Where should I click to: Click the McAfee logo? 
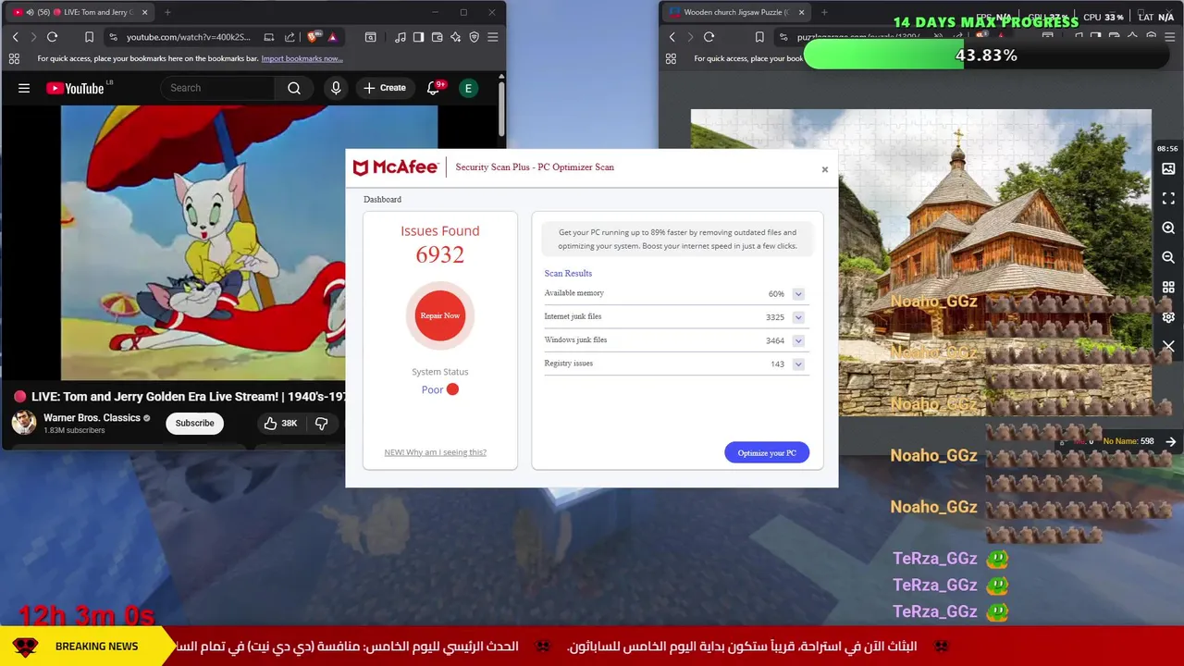tap(396, 167)
